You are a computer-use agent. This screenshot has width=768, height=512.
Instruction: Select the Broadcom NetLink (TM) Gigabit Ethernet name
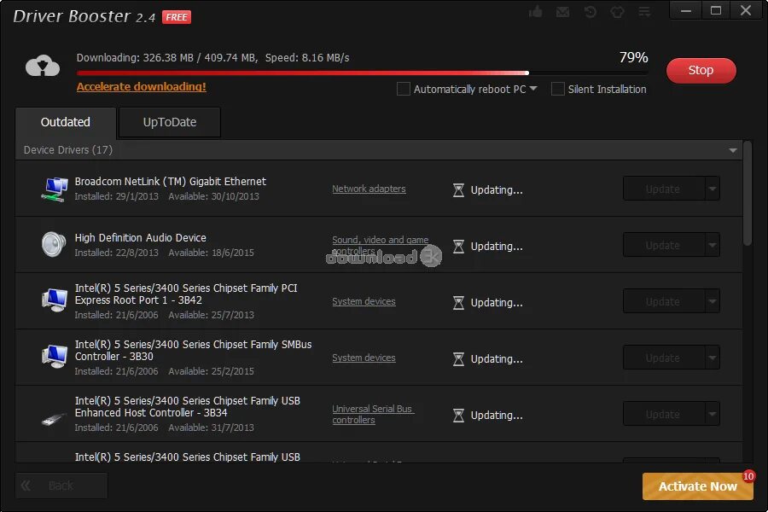[x=171, y=181]
